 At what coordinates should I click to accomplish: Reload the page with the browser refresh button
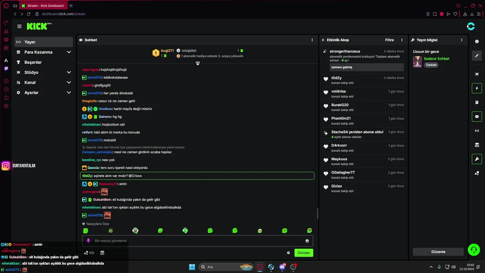(28, 14)
